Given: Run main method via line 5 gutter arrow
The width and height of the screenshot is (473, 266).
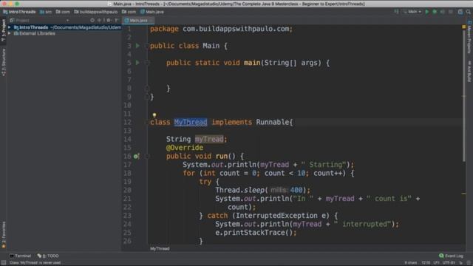Looking at the screenshot, I should 137,62.
